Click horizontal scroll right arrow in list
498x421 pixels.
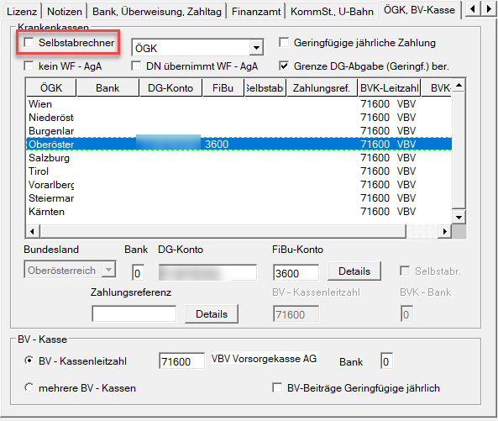445,231
